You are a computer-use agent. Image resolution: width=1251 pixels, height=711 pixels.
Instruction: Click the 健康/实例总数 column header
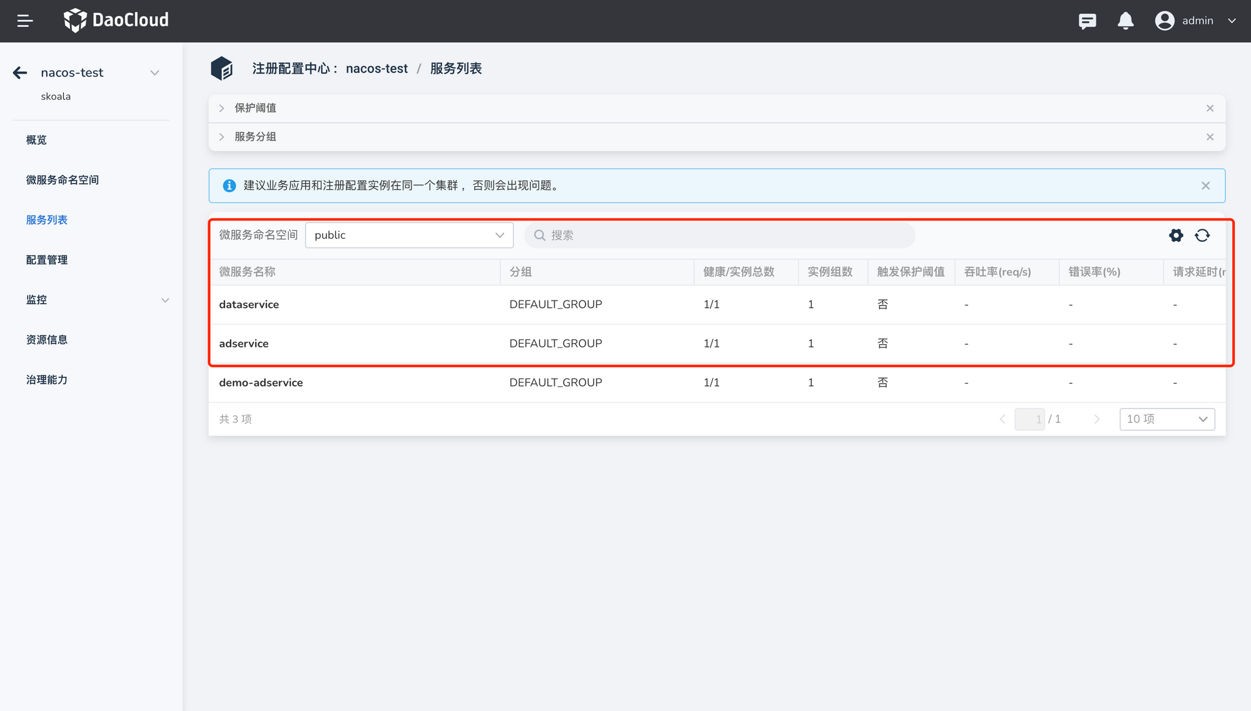click(x=739, y=272)
